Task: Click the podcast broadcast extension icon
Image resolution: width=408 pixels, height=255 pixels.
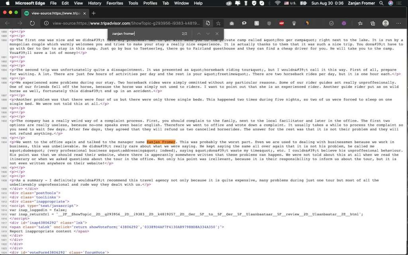Action: coord(294,23)
